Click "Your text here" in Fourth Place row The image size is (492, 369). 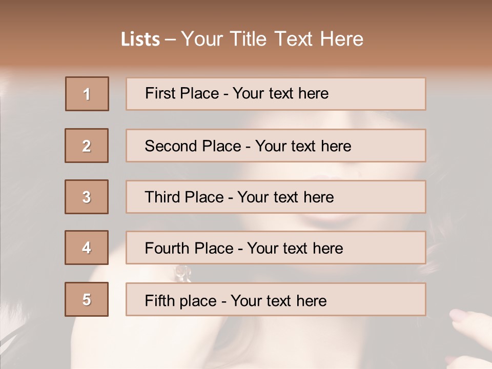click(295, 249)
